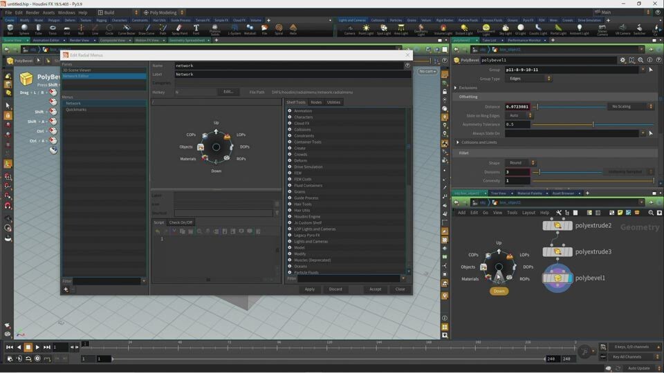Open the Render menu

pyautogui.click(x=33, y=12)
